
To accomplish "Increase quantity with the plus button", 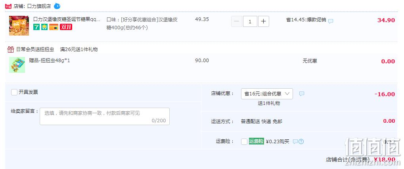I will [263, 21].
